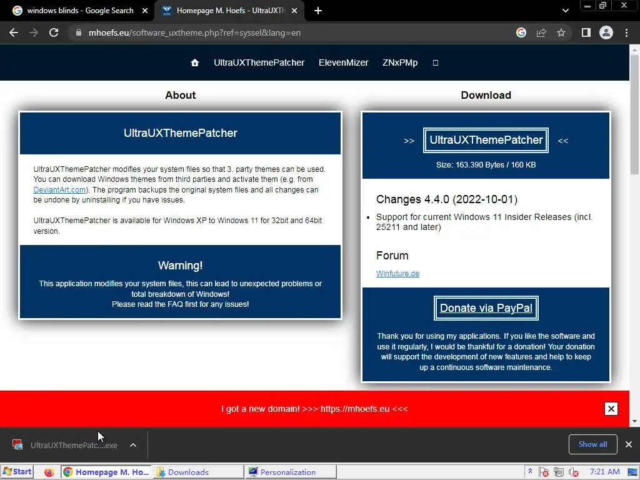Click the page vertical scrollbar thumb
This screenshot has height=480, width=640.
634,114
